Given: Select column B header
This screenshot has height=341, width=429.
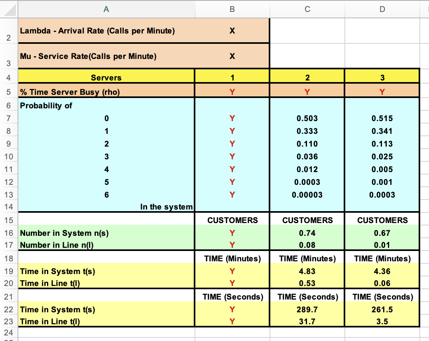Looking at the screenshot, I should [232, 9].
